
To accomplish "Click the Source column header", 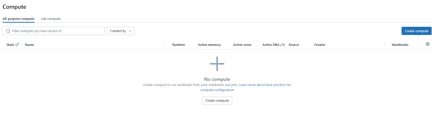I will click(x=294, y=45).
